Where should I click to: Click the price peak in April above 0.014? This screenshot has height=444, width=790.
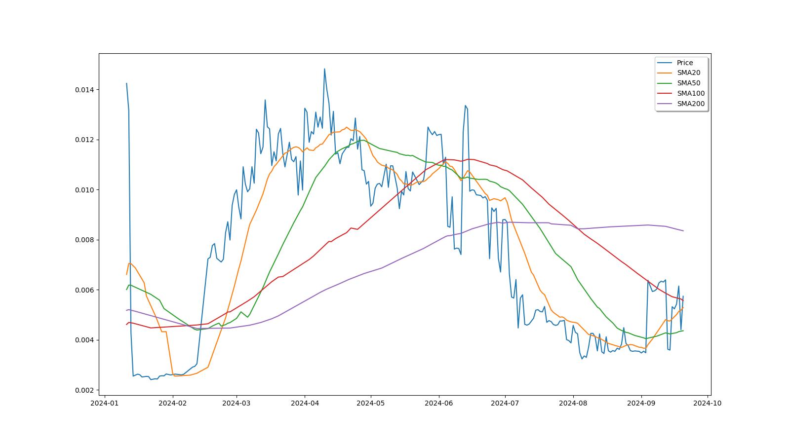point(324,69)
